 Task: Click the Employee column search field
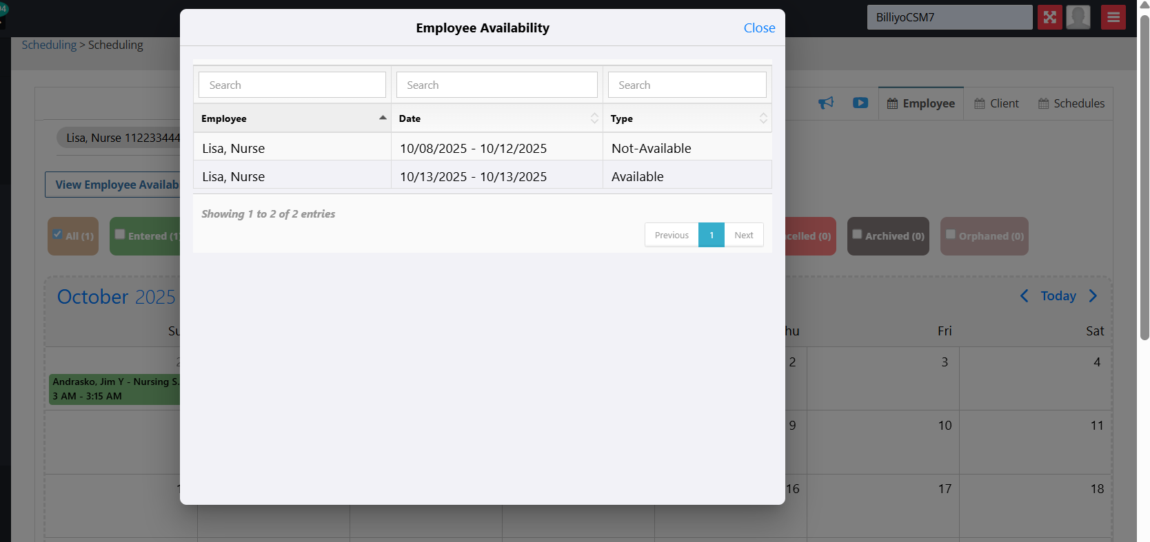point(292,85)
